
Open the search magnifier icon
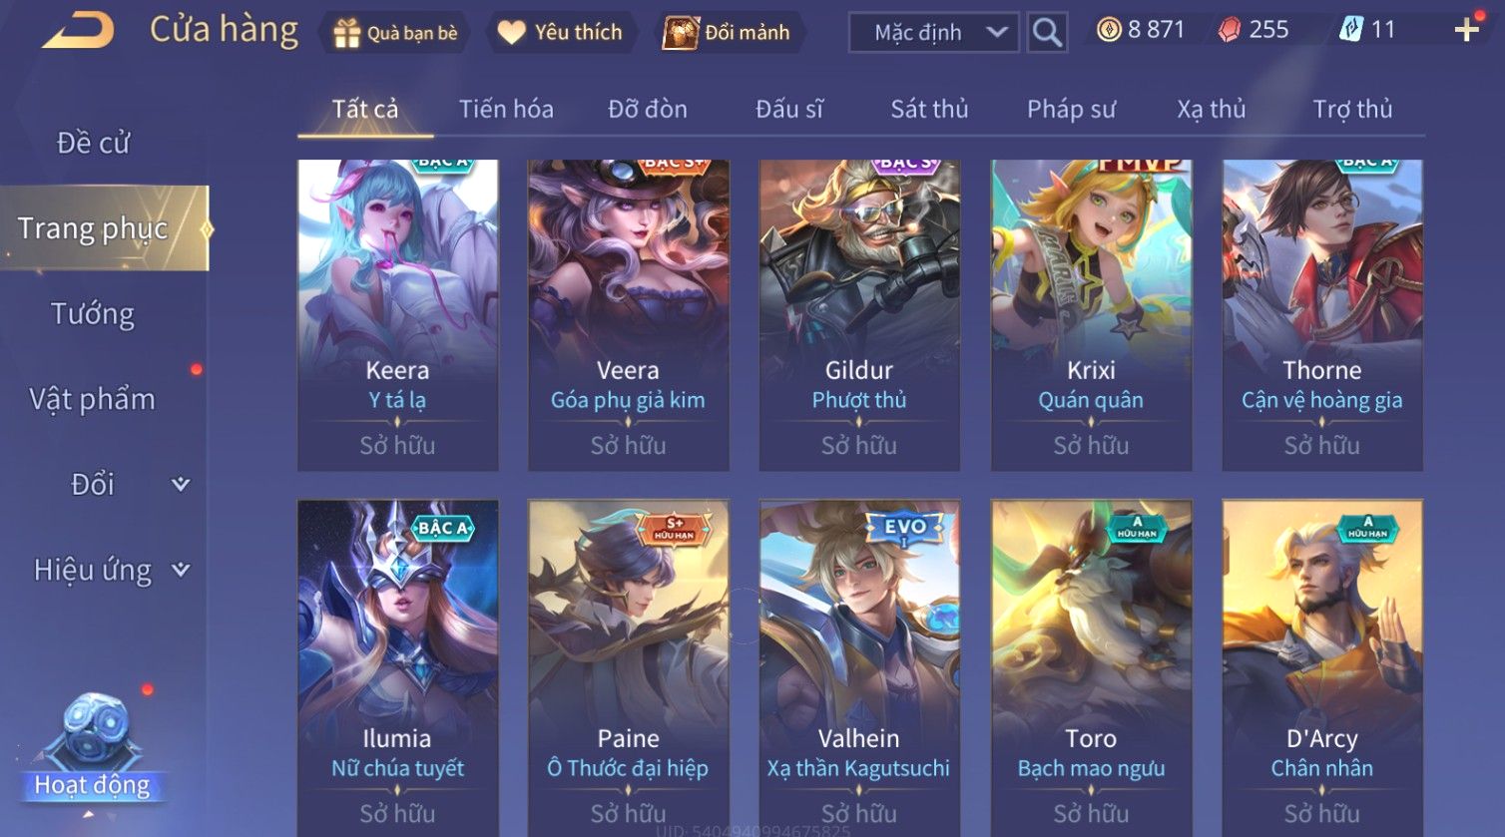pyautogui.click(x=1047, y=32)
